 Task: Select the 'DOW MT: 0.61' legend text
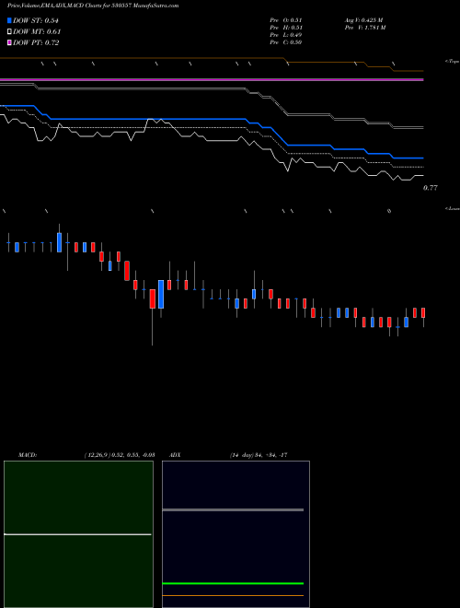coord(37,32)
